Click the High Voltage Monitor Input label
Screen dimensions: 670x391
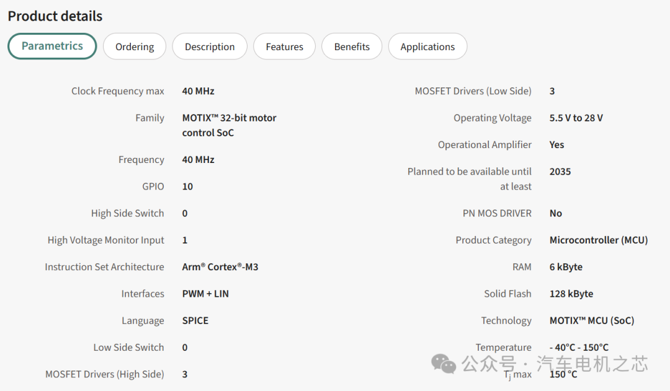[x=105, y=240]
